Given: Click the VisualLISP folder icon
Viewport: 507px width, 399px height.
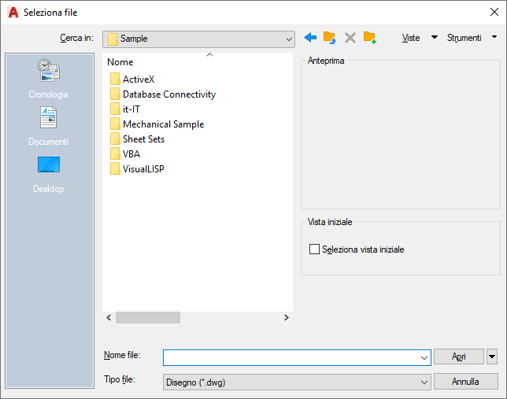Looking at the screenshot, I should tap(115, 168).
